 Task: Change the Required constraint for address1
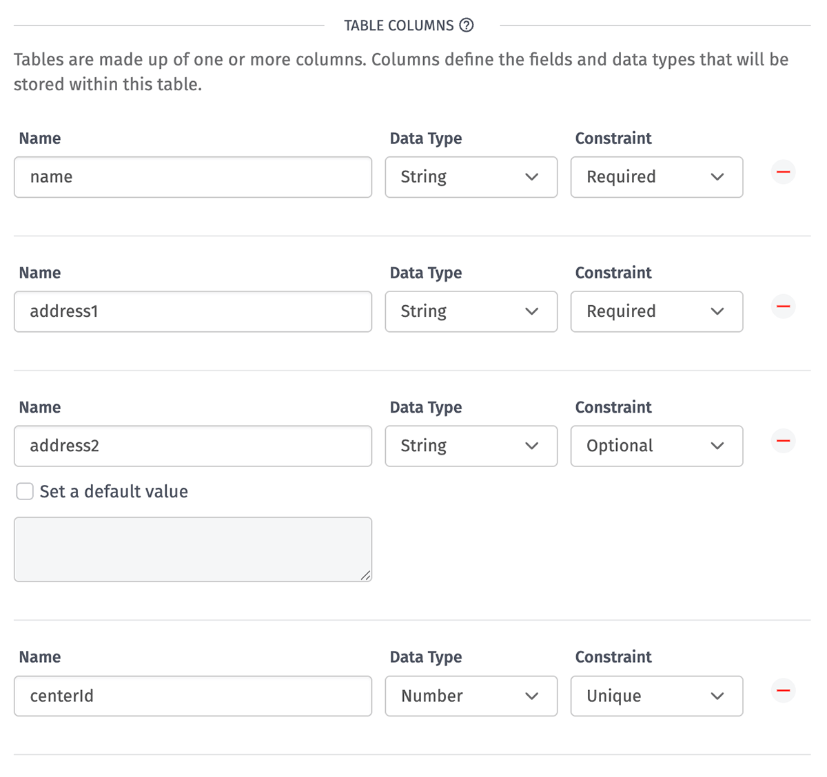[x=656, y=311]
